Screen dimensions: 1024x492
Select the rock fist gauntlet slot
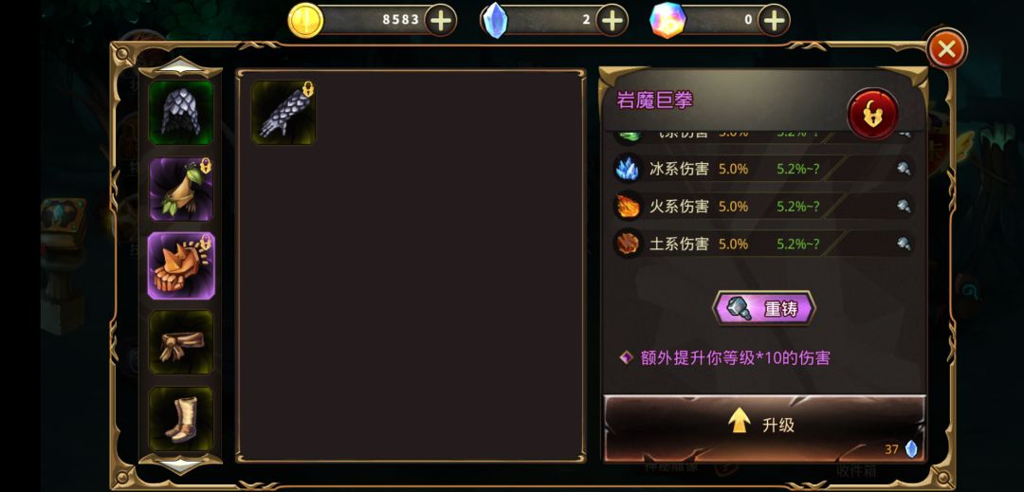pyautogui.click(x=181, y=265)
